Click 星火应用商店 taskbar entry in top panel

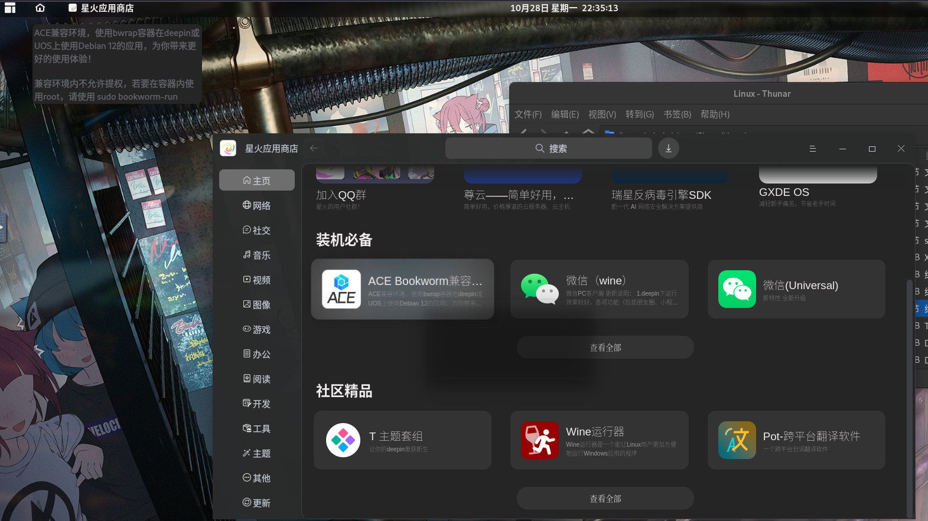pos(101,8)
